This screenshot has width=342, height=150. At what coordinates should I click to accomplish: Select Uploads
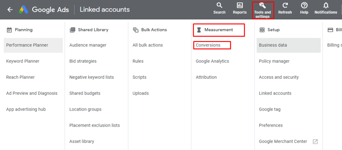141,93
